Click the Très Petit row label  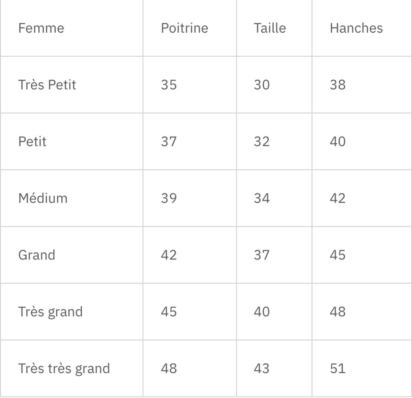[47, 85]
